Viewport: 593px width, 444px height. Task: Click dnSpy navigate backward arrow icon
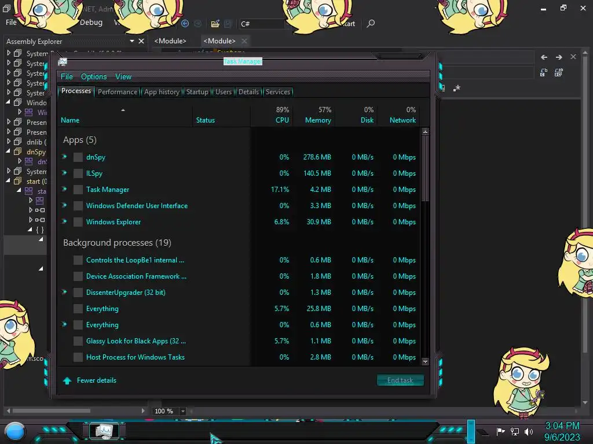pyautogui.click(x=185, y=23)
